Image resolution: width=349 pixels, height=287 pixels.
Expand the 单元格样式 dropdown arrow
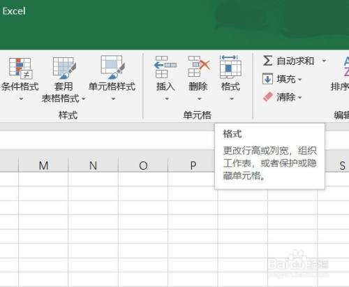pyautogui.click(x=113, y=99)
